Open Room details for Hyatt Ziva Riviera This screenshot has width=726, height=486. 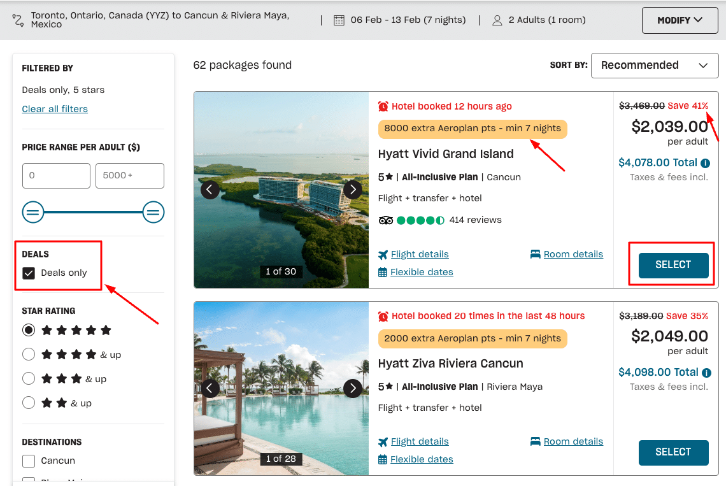[573, 441]
